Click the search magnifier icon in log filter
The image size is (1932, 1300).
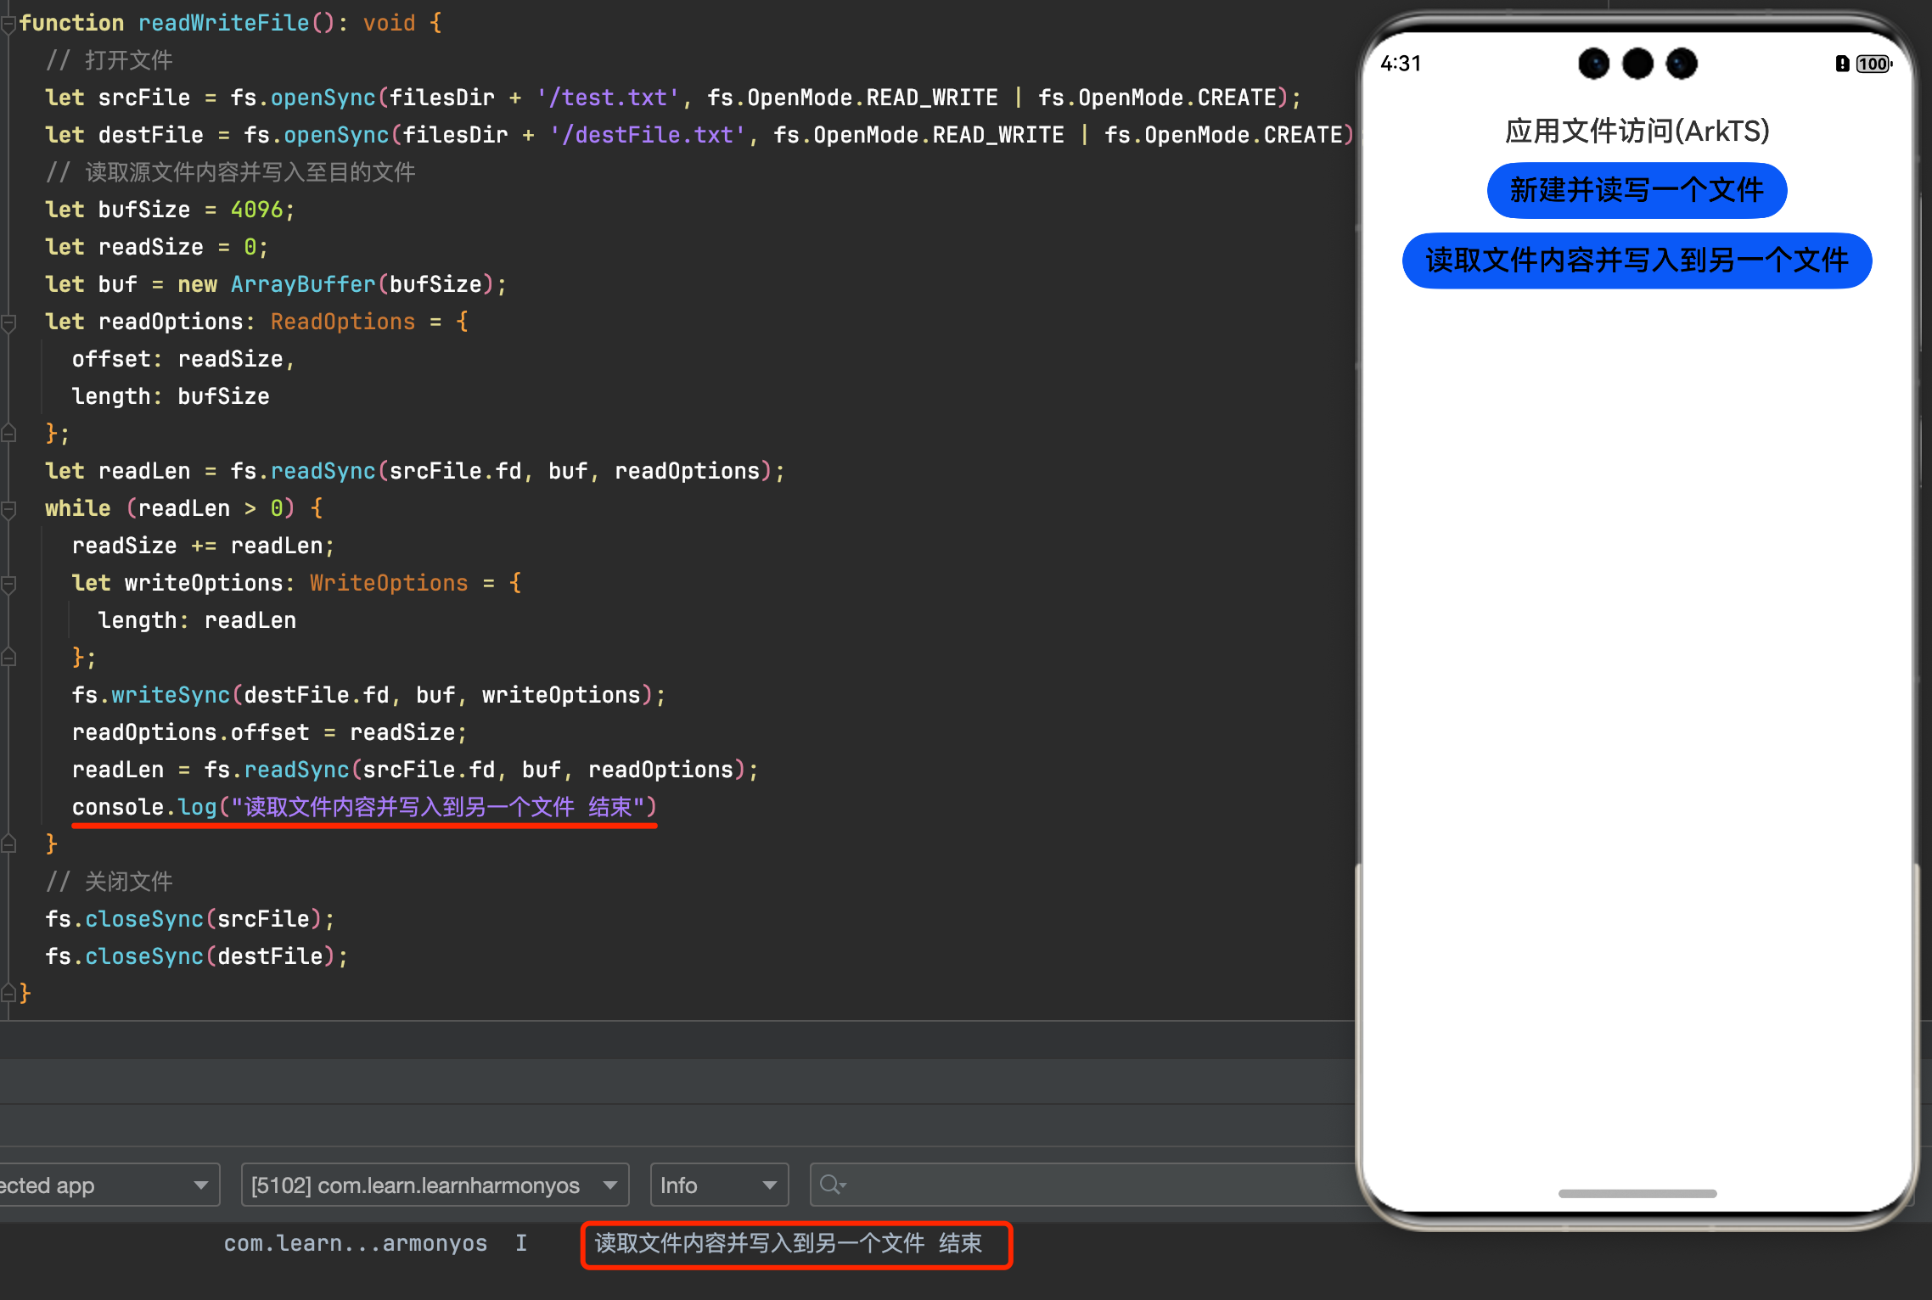[x=832, y=1185]
